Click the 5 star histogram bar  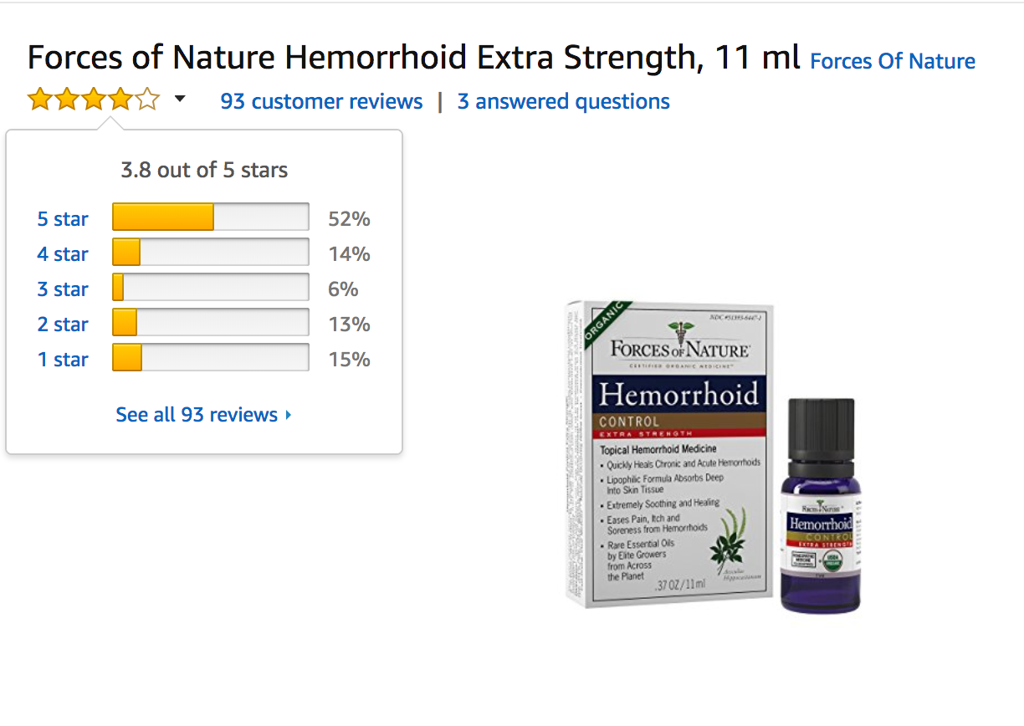tap(211, 217)
